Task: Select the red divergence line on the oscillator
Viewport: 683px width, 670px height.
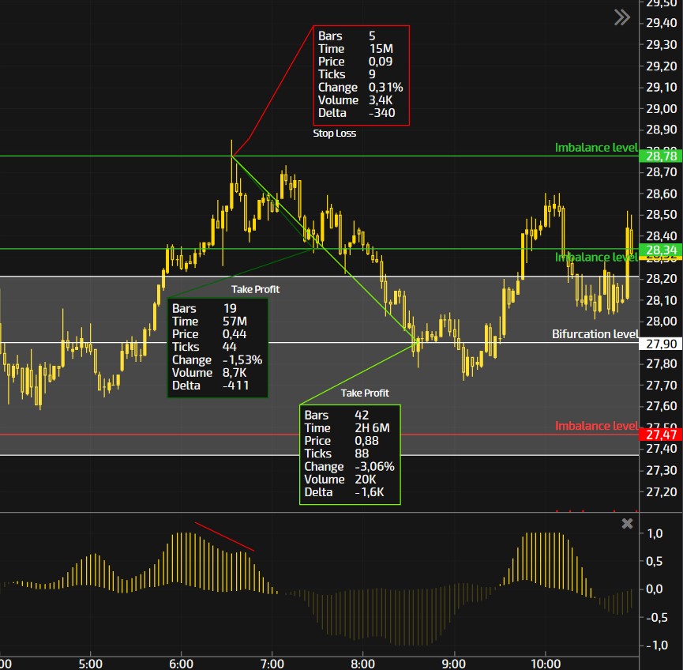Action: tap(224, 536)
